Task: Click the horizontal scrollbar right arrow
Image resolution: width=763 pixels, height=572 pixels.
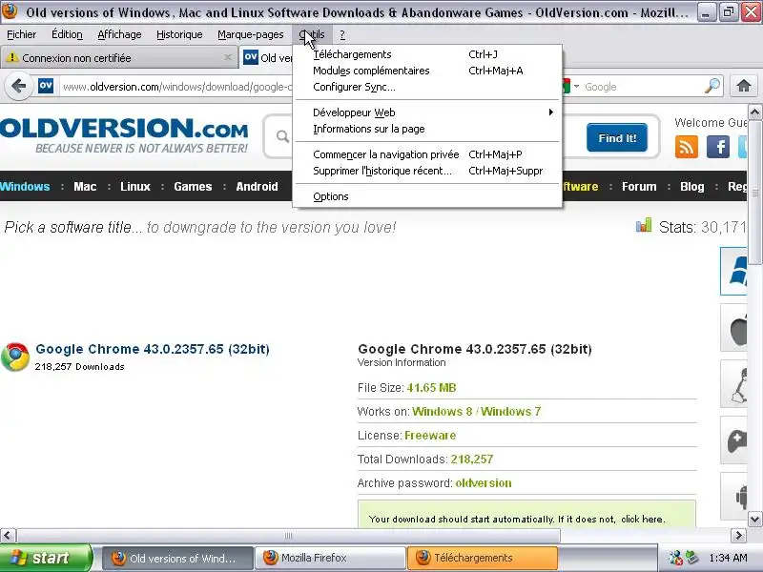Action: pos(738,536)
